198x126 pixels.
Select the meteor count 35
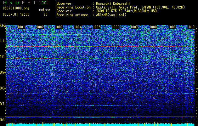pos(46,14)
